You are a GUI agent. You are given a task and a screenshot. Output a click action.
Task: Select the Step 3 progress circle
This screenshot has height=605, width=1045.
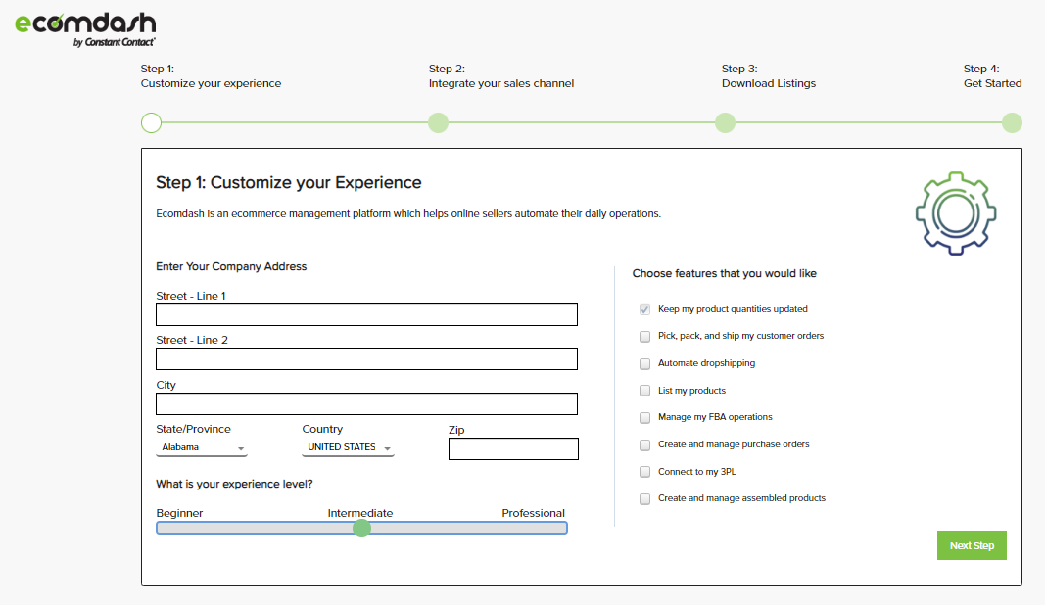tap(725, 122)
